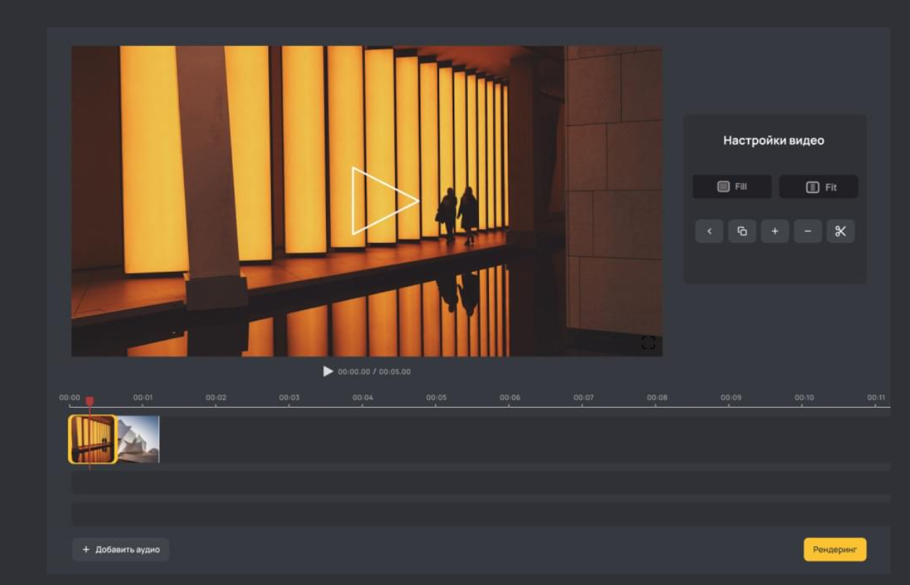910x585 pixels.
Task: Click the 00:00.00 / 00:05.00 time display
Action: (x=374, y=372)
